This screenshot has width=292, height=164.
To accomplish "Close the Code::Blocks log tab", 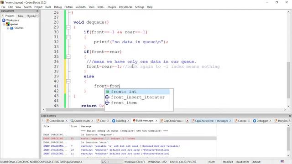I will pyautogui.click(x=67, y=121).
